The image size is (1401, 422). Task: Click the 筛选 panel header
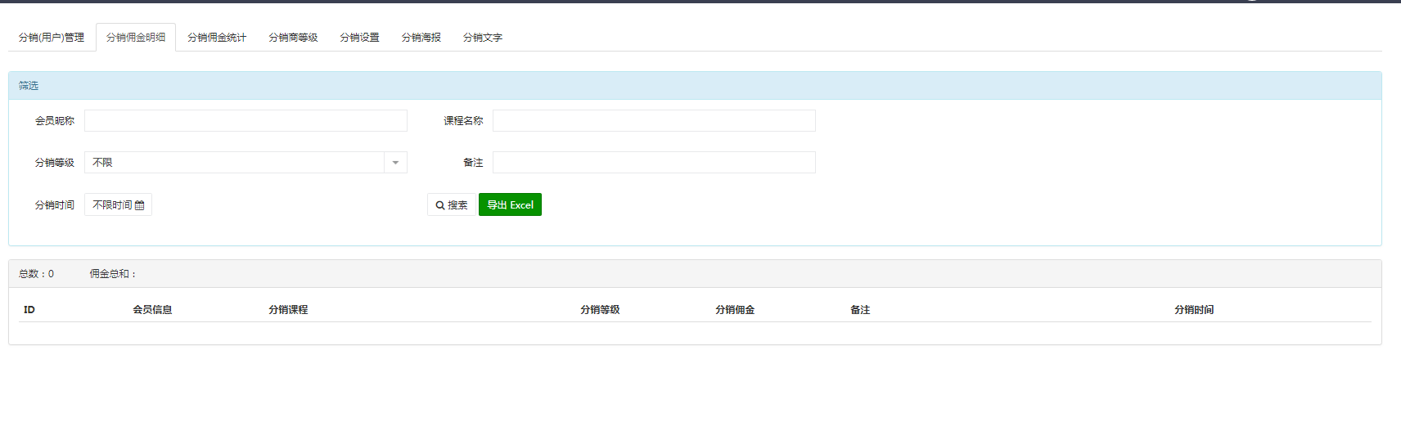[695, 86]
